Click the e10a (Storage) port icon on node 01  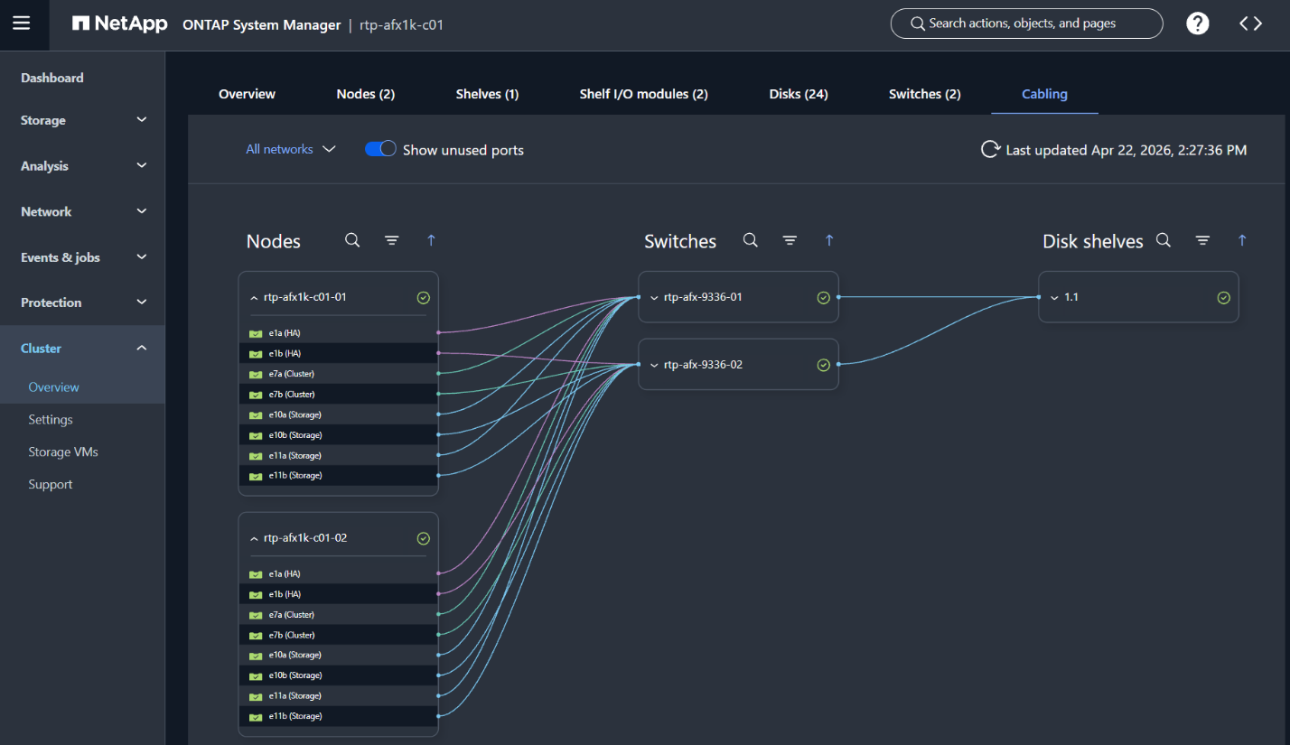tap(256, 414)
